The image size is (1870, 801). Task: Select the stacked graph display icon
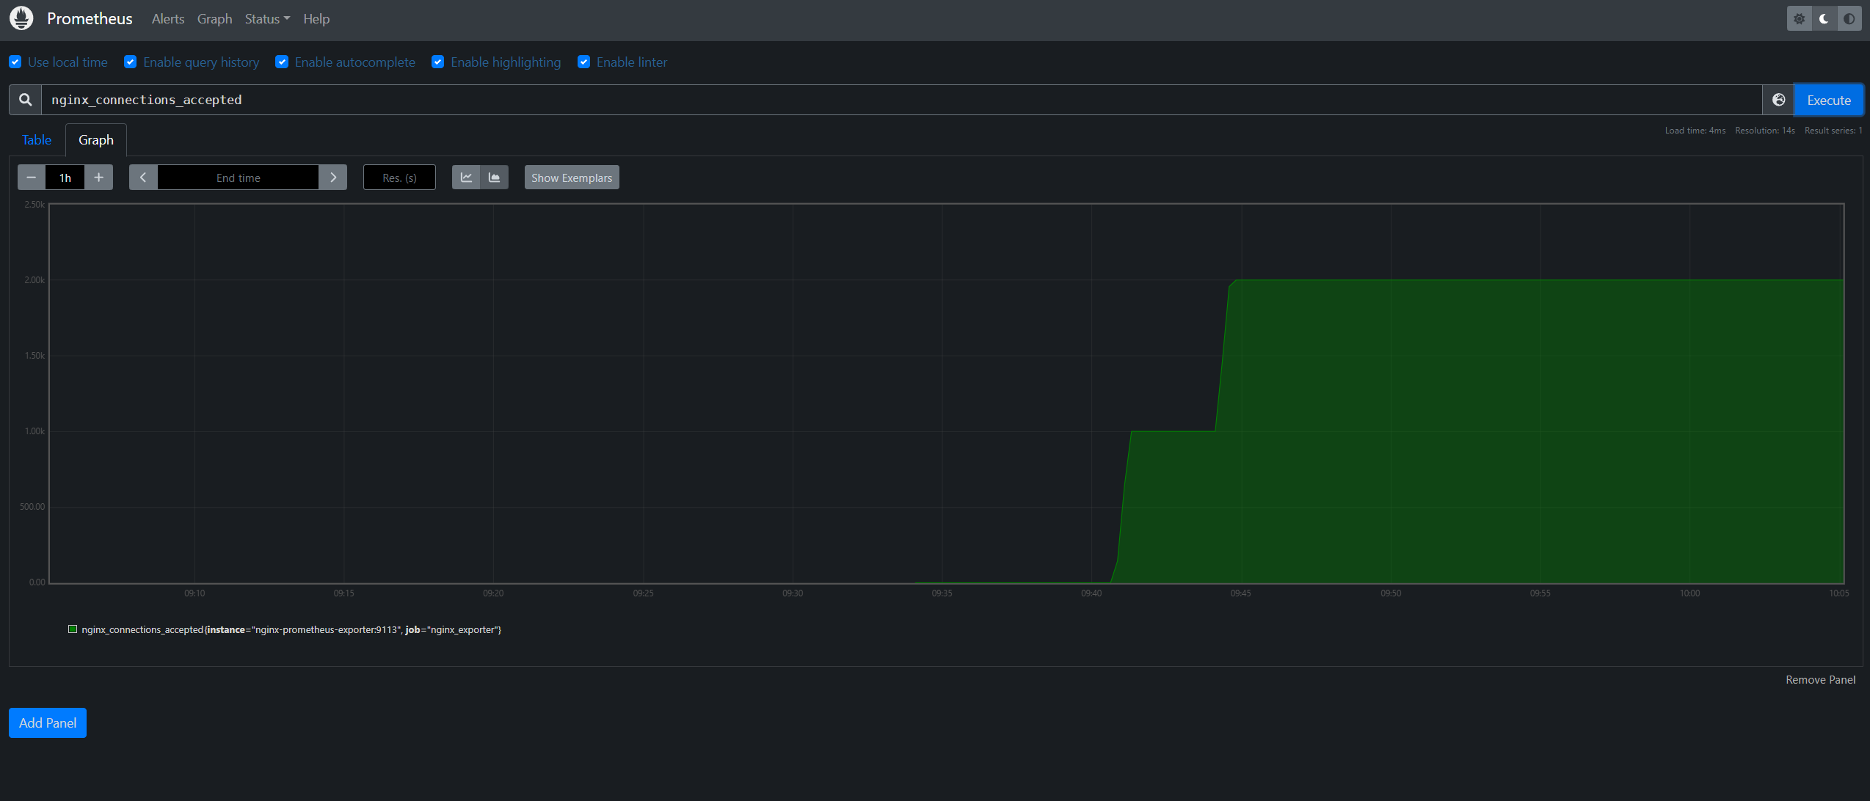tap(494, 177)
